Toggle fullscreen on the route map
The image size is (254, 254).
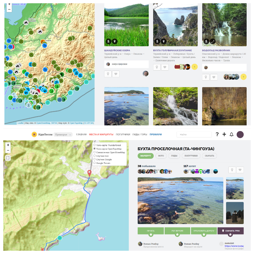point(8,158)
